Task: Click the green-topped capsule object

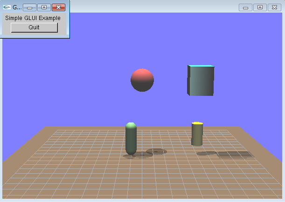Action: (131, 139)
